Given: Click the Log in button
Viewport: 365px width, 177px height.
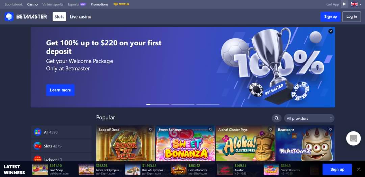Looking at the screenshot, I should pos(351,17).
